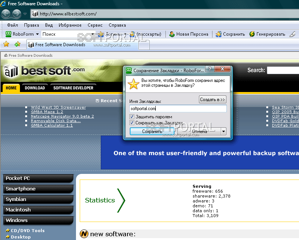
Task: Click the dialog Сохранить button
Action: coord(152,131)
